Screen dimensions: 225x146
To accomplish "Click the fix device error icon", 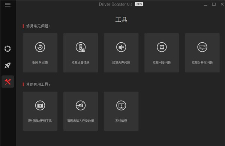I will tap(81, 47).
